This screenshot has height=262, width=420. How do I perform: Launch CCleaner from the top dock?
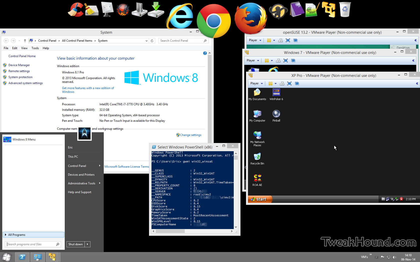(x=76, y=10)
